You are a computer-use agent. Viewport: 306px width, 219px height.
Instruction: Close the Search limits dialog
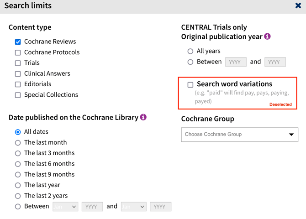298,6
